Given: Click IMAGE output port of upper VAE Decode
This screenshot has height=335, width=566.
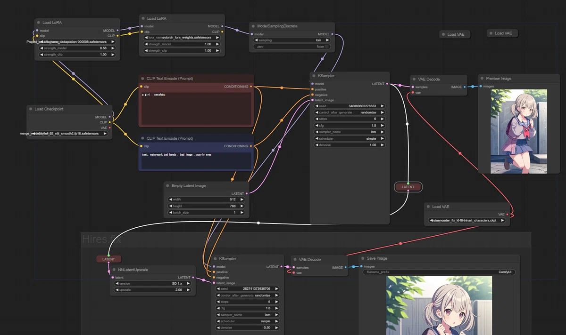Looking at the screenshot, I should click(x=465, y=87).
